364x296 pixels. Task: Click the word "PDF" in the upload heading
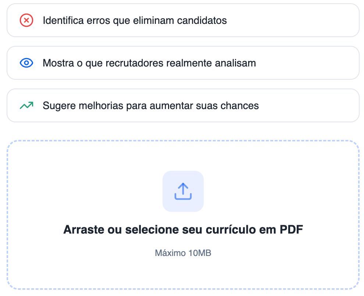pyautogui.click(x=291, y=230)
